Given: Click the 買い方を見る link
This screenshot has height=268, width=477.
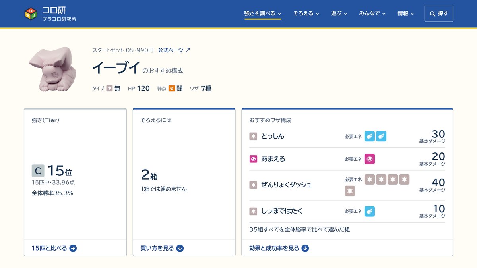Looking at the screenshot, I should (x=162, y=248).
